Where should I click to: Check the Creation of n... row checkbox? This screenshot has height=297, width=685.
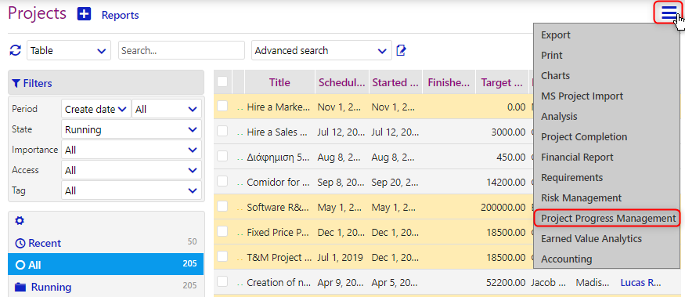click(x=222, y=281)
